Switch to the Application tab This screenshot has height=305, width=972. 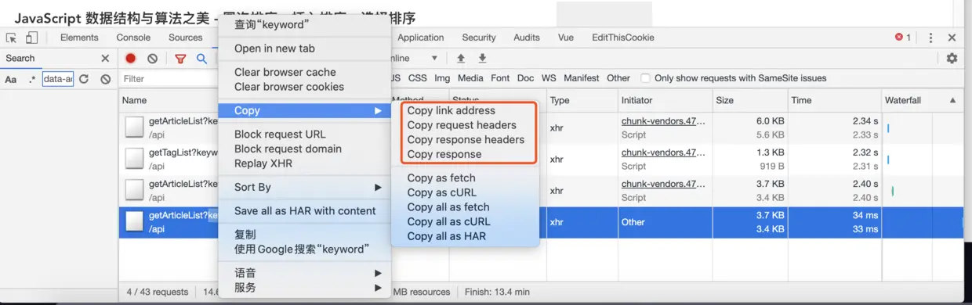pos(421,38)
